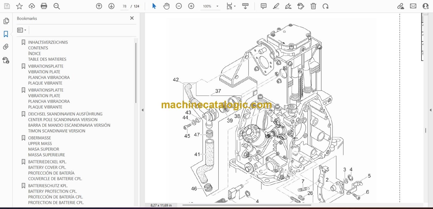Open the BATTERIEDECKEL KPL. bookmark
Image resolution: width=433 pixels, height=209 pixels.
47,162
